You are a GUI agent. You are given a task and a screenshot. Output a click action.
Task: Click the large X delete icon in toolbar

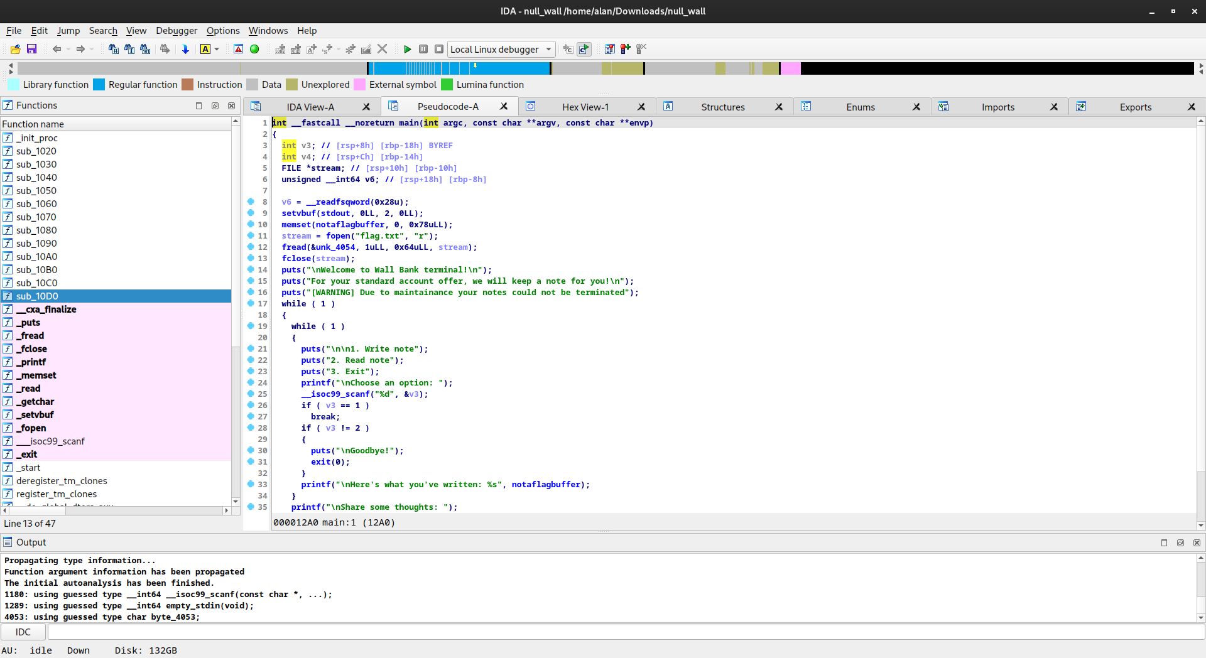(382, 49)
